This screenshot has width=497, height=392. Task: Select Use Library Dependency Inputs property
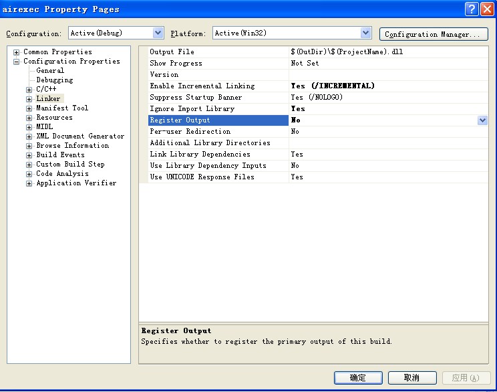click(218, 166)
